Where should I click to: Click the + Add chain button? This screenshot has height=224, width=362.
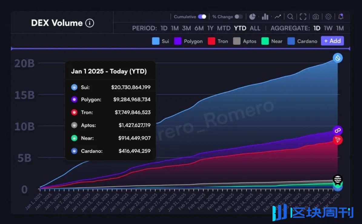coord(332,41)
